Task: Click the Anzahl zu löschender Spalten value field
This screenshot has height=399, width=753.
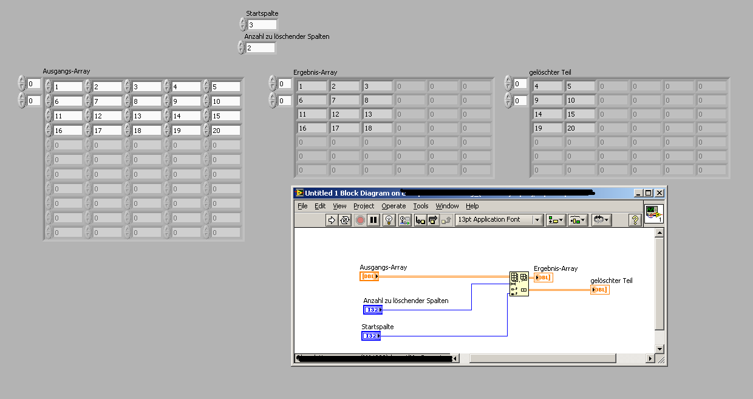Action: pos(261,48)
